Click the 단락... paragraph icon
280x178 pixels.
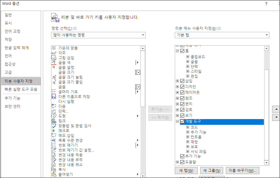54,111
